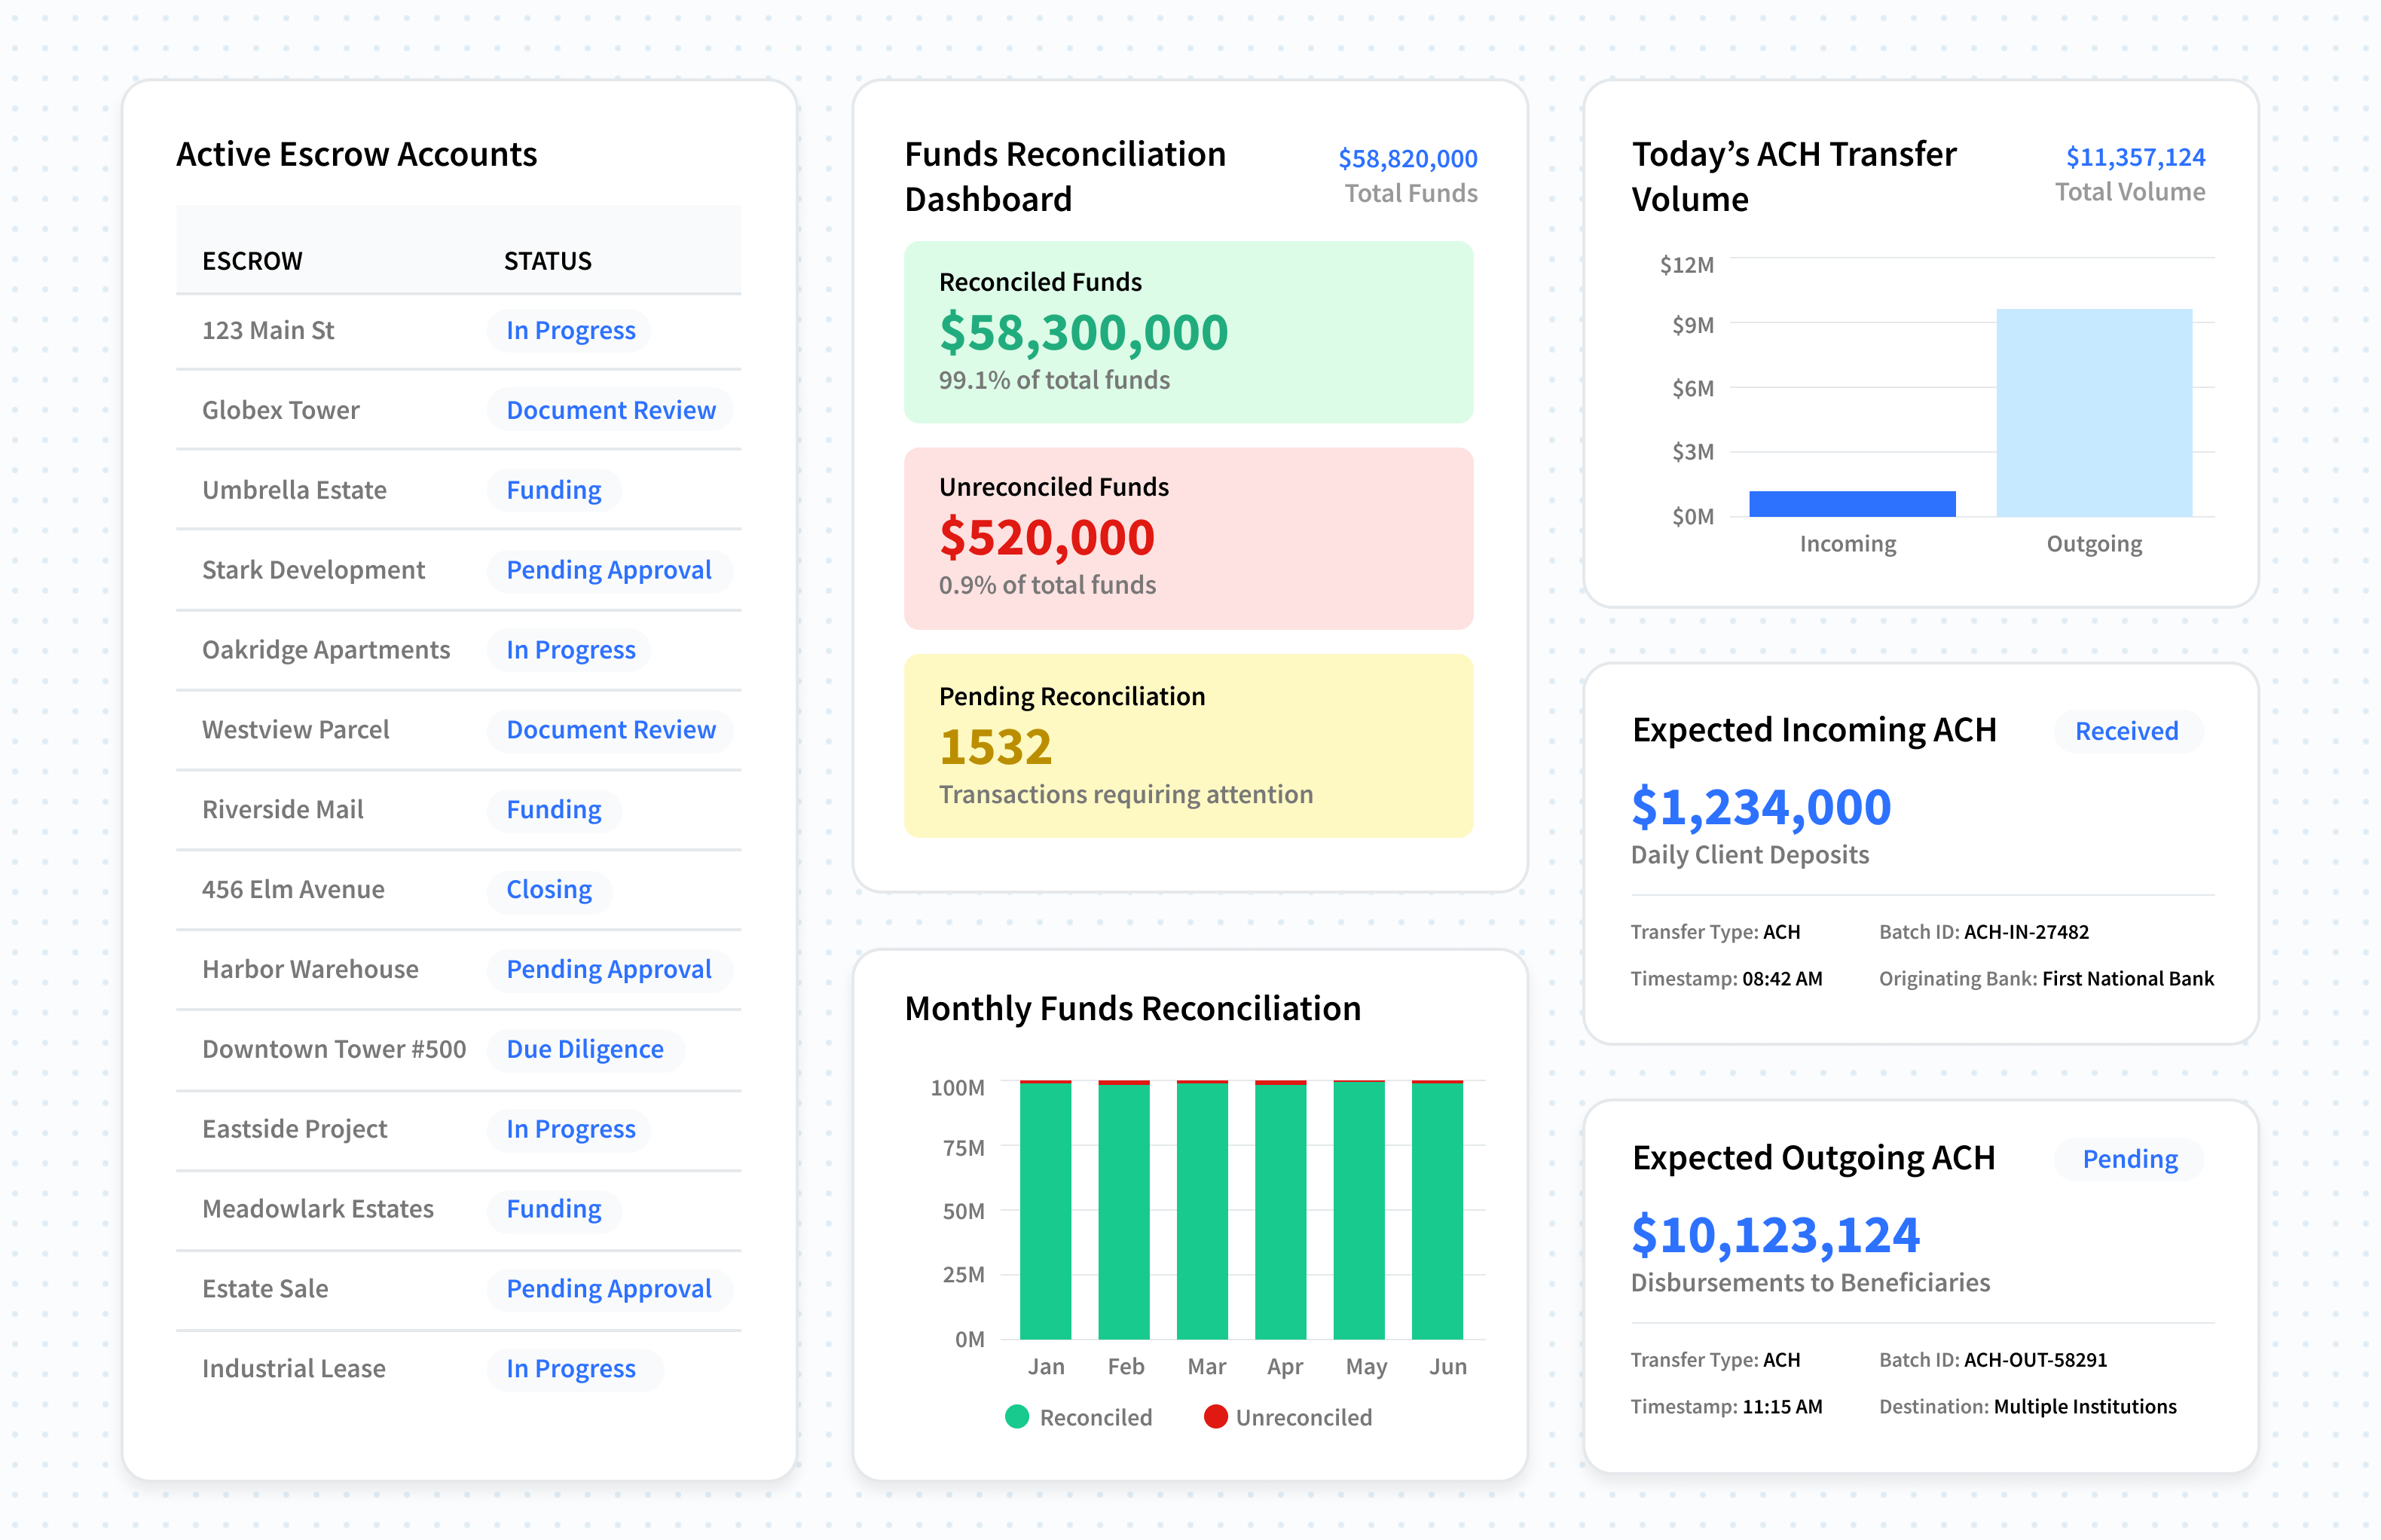Open the Unreconciled Funds red card
This screenshot has width=2381, height=1540.
click(x=1188, y=538)
